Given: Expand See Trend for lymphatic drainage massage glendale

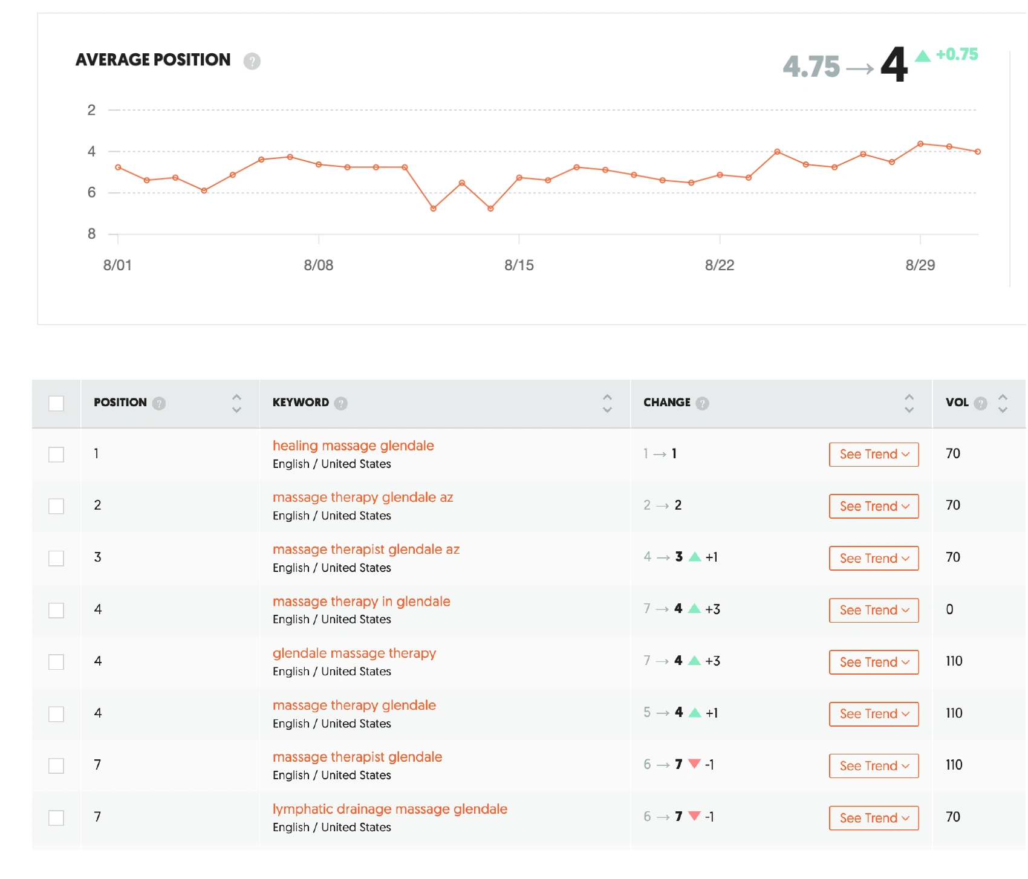Looking at the screenshot, I should (874, 818).
